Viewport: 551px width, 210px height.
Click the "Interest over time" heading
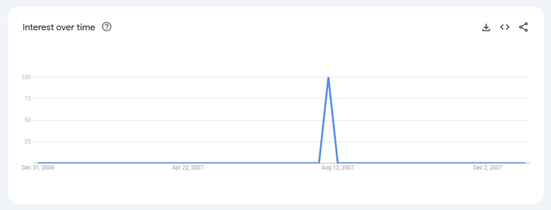59,27
